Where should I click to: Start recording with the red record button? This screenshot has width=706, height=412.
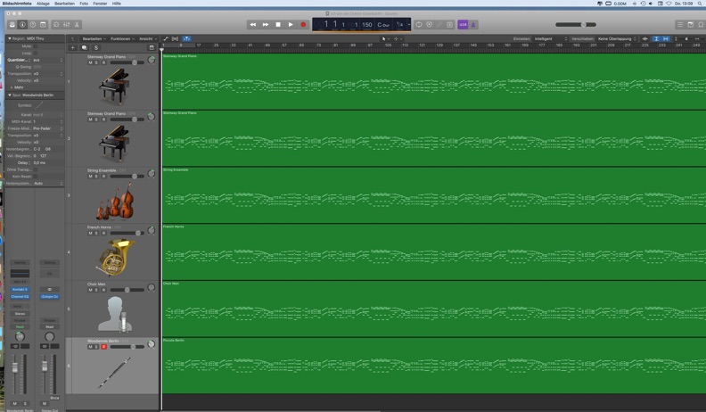[x=303, y=25]
